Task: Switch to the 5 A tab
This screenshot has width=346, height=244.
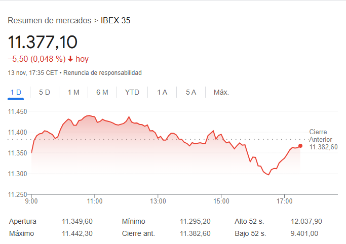Action: click(191, 92)
